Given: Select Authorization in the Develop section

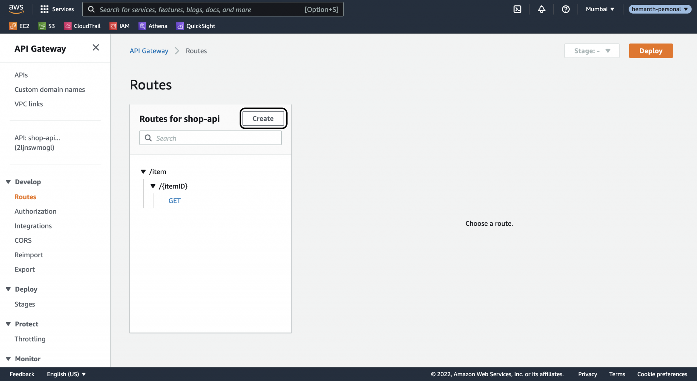Looking at the screenshot, I should click(x=35, y=211).
